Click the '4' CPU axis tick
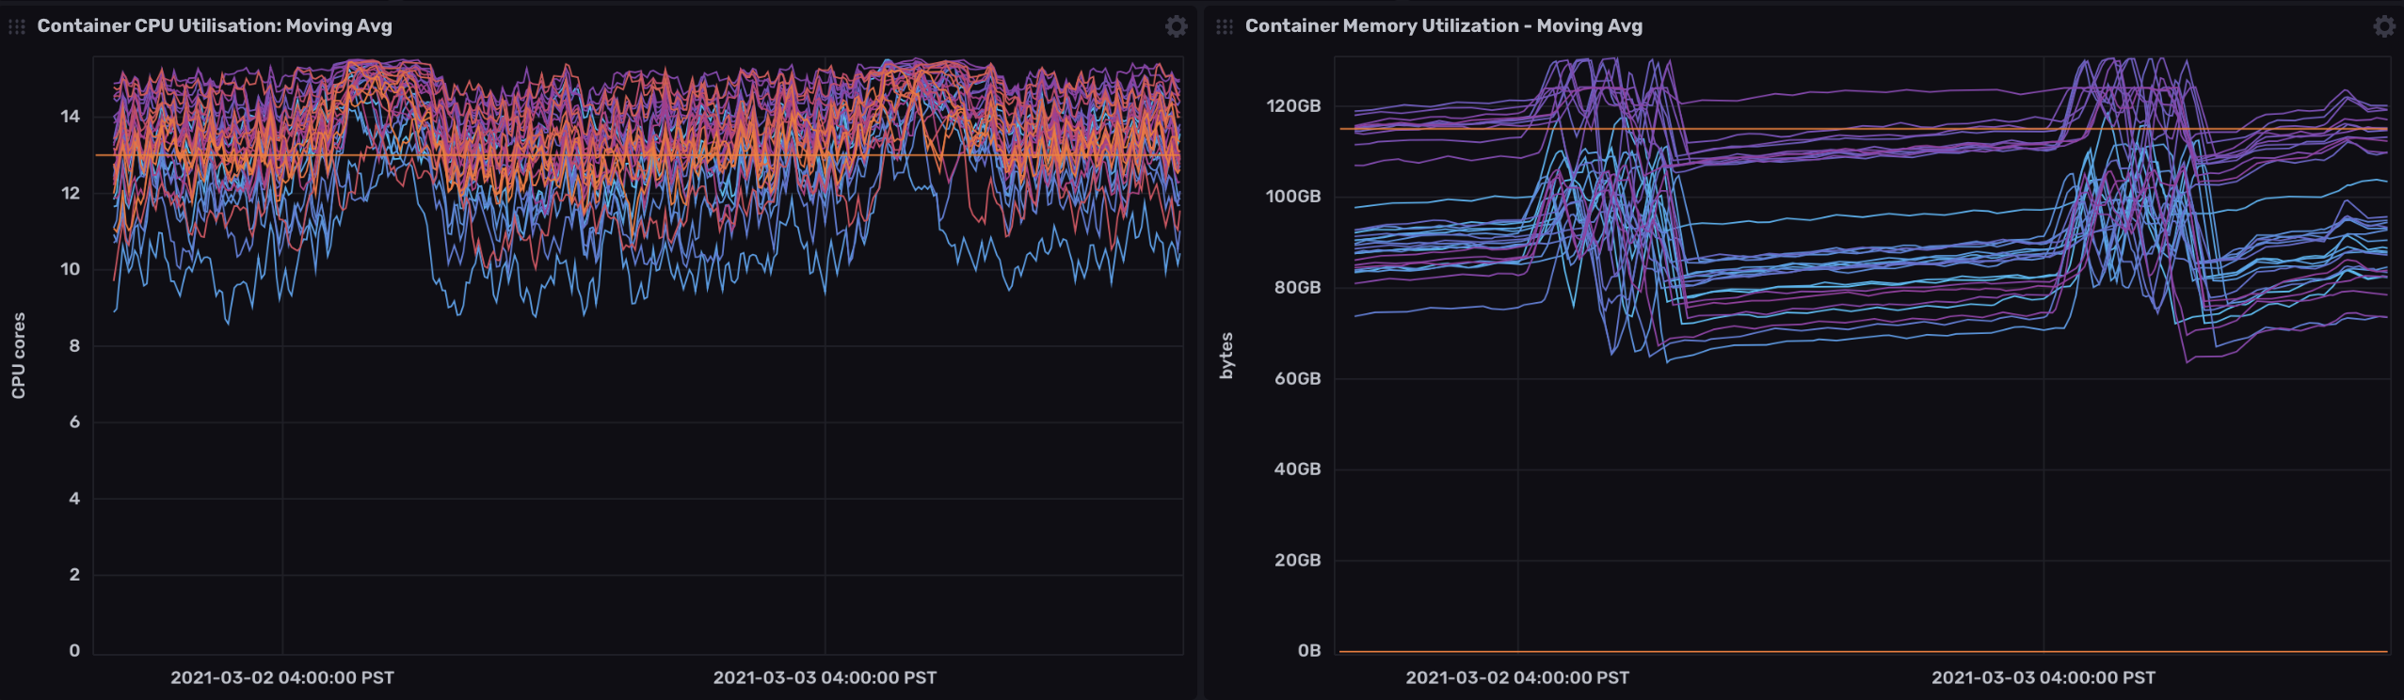The image size is (2404, 700). [x=74, y=498]
